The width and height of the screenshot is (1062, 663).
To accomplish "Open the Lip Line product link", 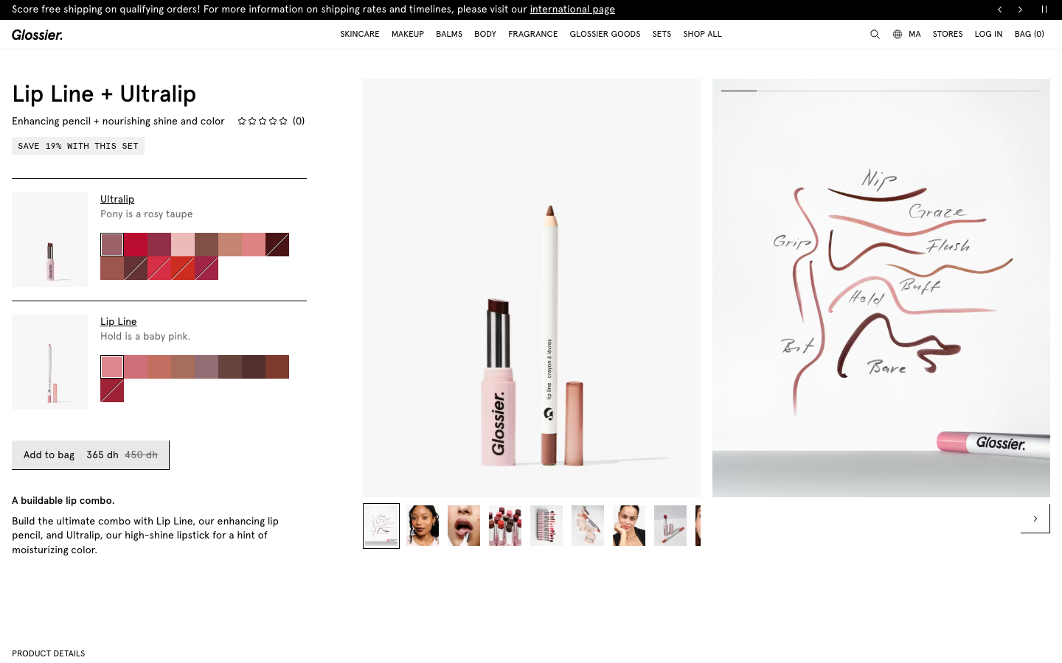I will (119, 321).
